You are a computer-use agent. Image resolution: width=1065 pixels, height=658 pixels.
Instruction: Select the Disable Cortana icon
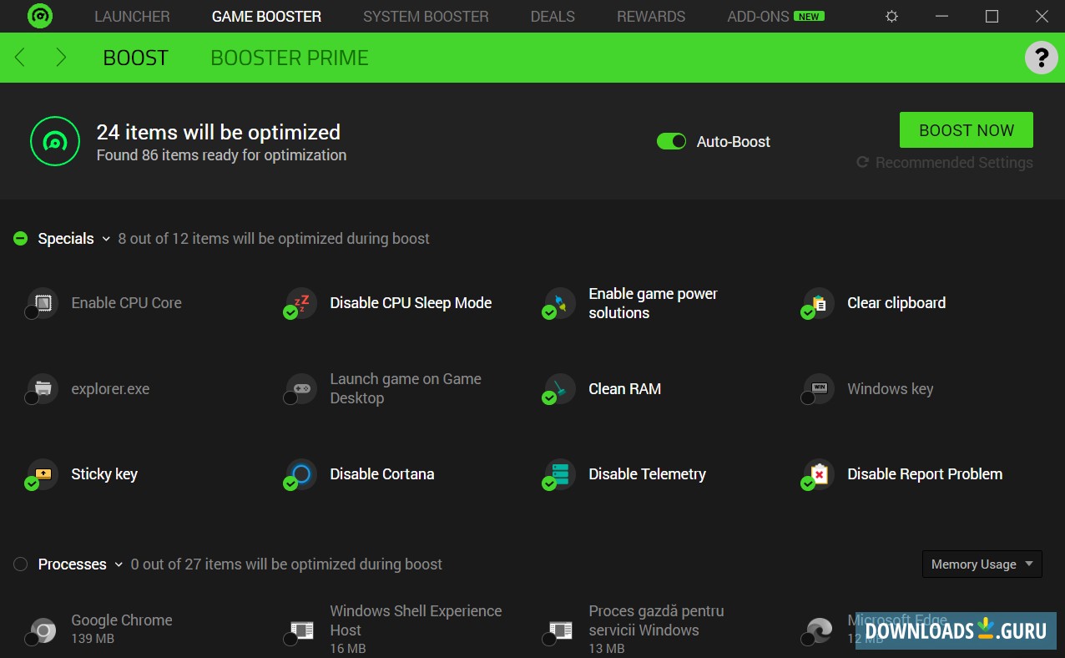click(x=300, y=473)
